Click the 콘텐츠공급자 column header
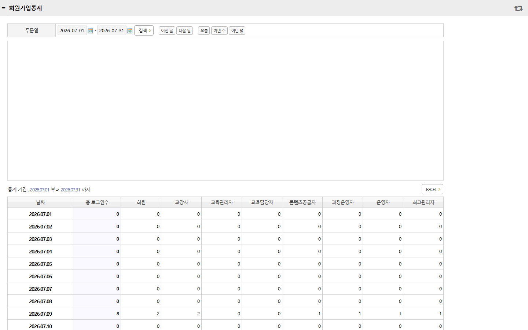 point(302,202)
